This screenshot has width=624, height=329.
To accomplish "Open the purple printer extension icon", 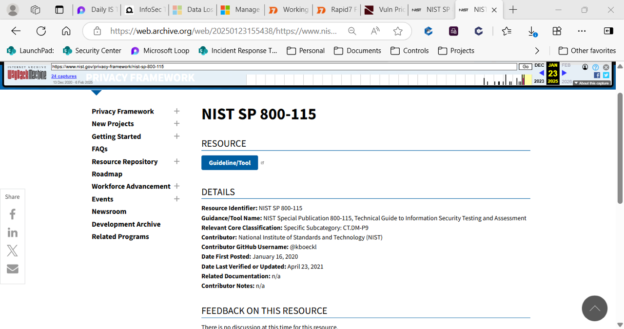I will (x=454, y=31).
